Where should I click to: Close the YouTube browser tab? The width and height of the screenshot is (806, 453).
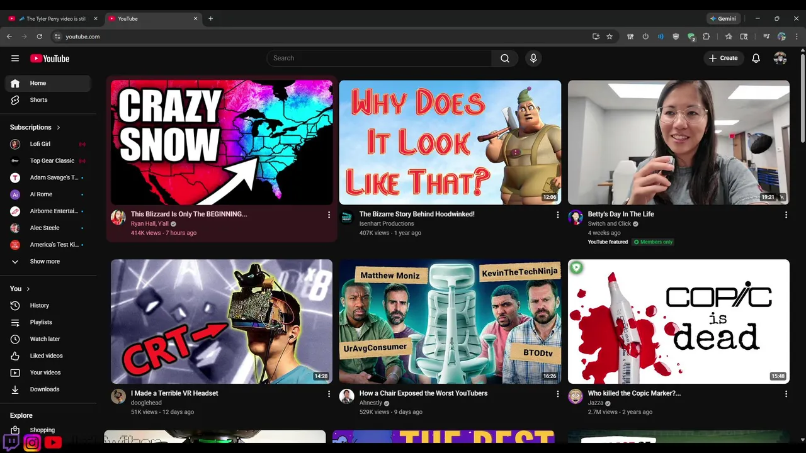195,18
